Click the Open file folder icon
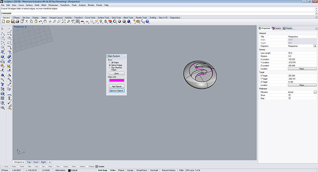 click(x=8, y=21)
